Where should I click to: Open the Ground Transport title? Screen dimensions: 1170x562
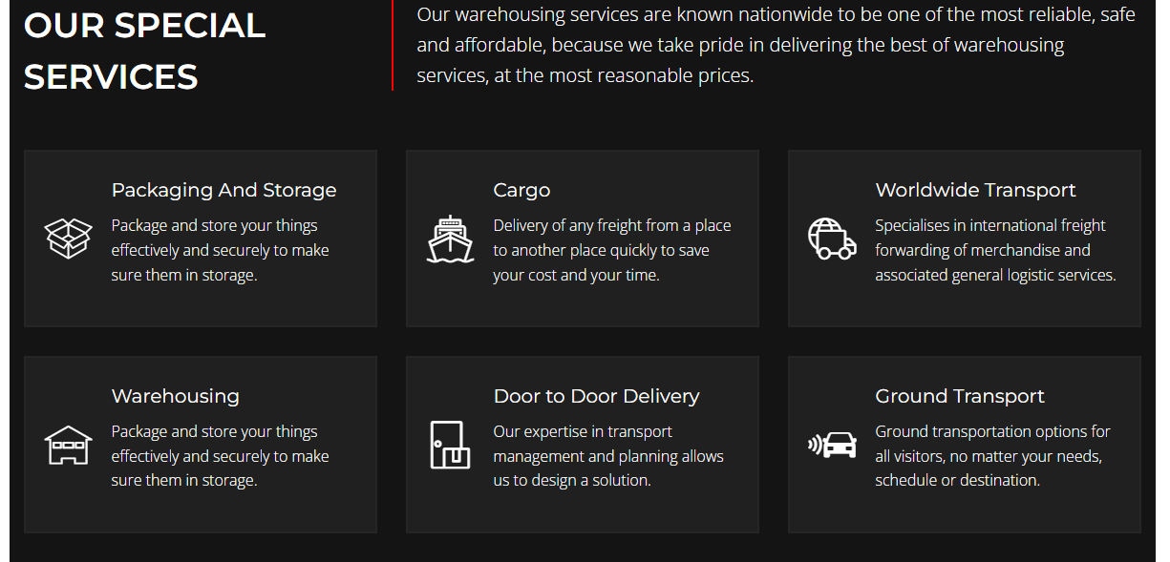[x=959, y=396]
